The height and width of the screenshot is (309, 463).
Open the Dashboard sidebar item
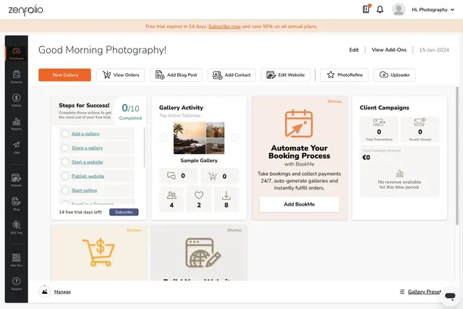(x=16, y=54)
